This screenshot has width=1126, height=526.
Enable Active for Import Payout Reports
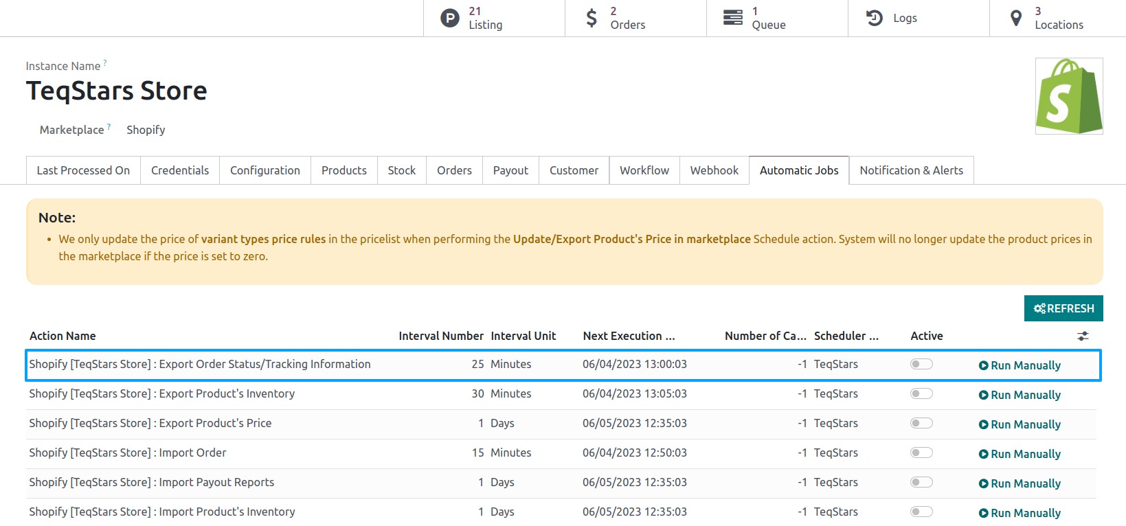tap(921, 482)
